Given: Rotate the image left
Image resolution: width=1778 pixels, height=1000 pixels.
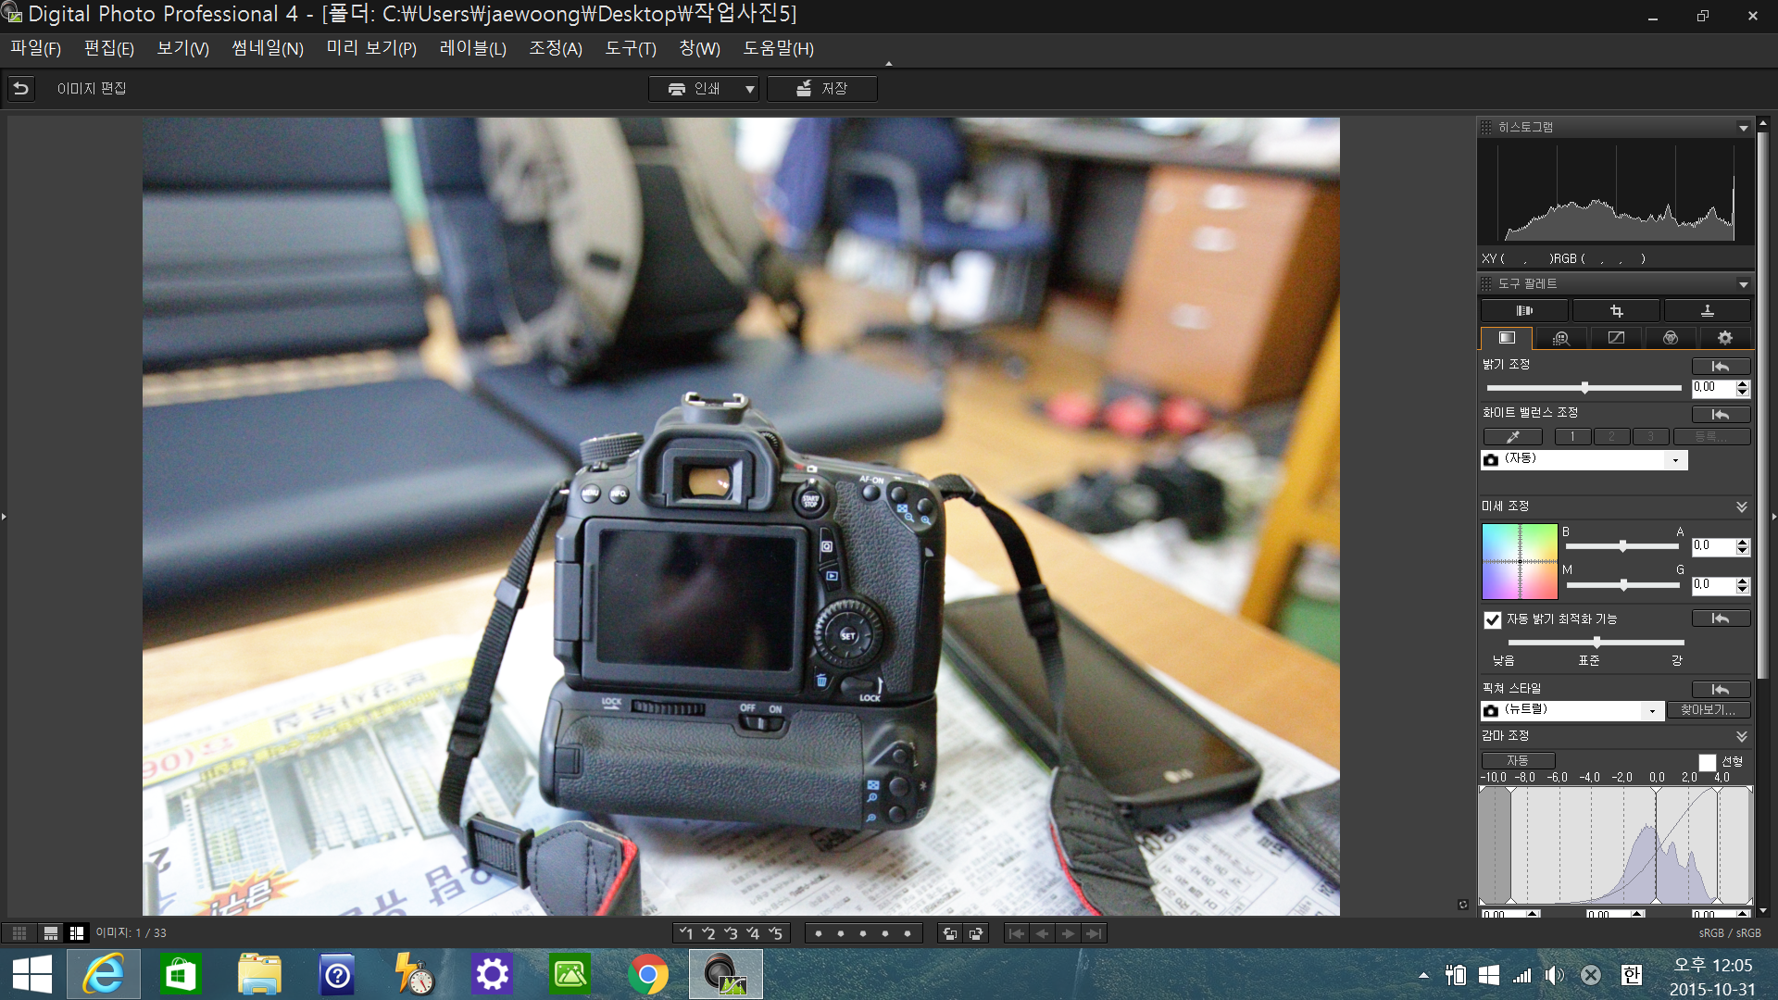Looking at the screenshot, I should pos(949,933).
